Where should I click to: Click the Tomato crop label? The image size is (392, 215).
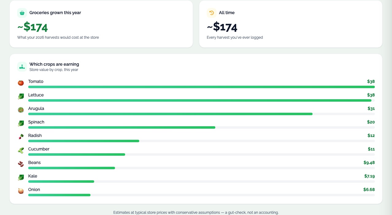[36, 81]
